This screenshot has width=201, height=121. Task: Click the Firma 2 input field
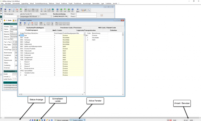(x=86, y=16)
